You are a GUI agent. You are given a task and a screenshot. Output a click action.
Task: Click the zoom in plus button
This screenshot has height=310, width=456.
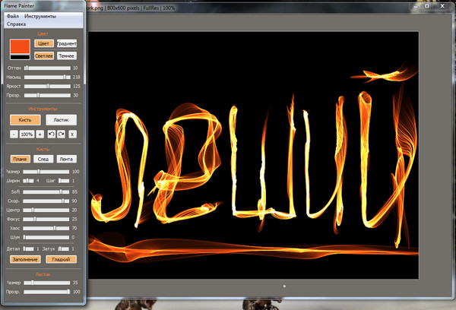pyautogui.click(x=40, y=133)
